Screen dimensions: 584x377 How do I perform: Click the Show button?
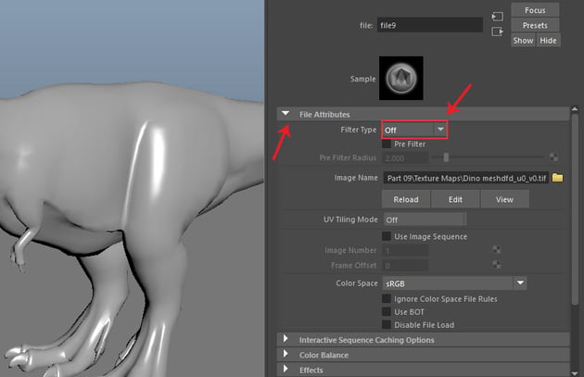point(523,41)
